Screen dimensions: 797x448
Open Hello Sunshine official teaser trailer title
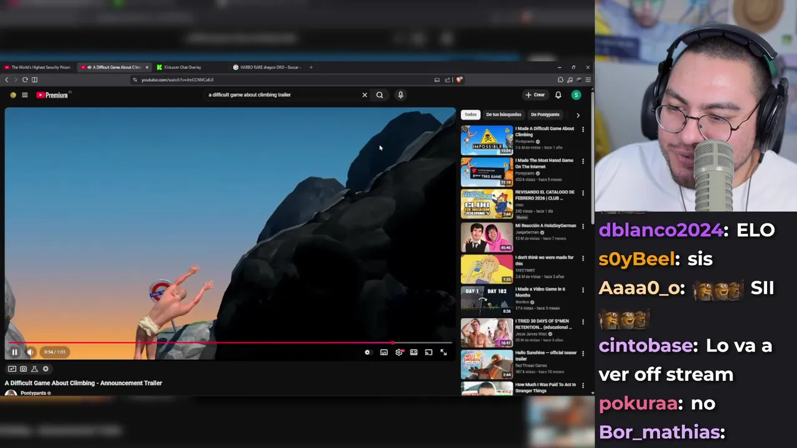(546, 355)
